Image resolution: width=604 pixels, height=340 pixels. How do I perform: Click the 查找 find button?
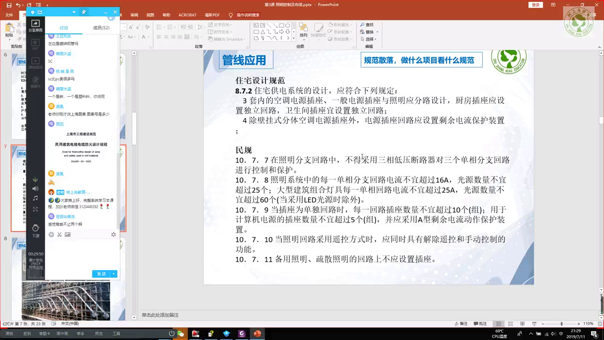pos(367,25)
